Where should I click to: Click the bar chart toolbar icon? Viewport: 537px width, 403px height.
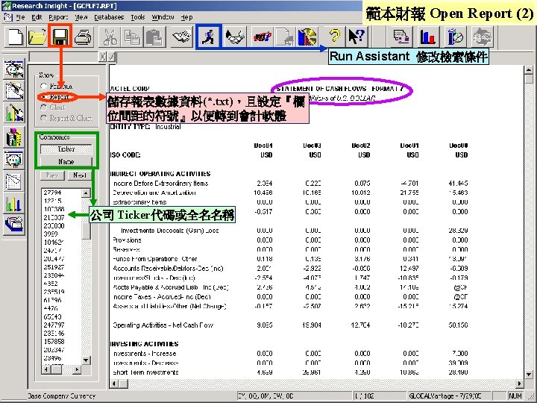[428, 37]
